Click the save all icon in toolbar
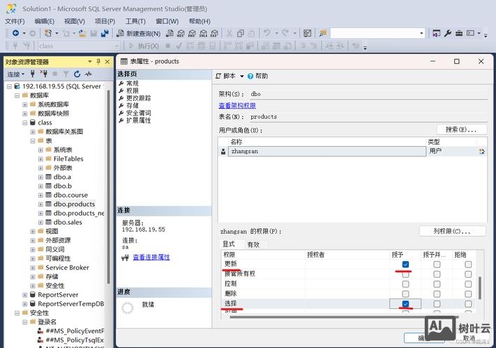The image size is (496, 348). pos(104,33)
